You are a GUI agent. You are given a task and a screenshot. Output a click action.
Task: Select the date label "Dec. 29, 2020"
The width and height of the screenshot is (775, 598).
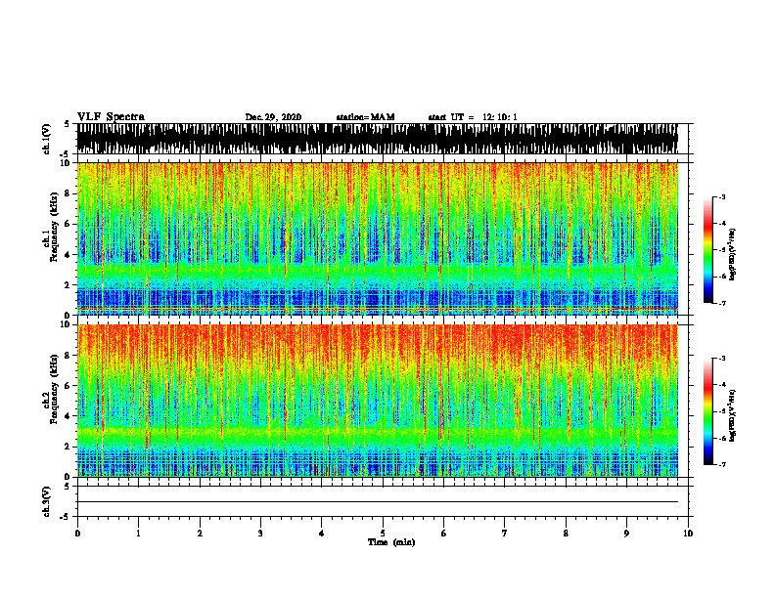273,117
